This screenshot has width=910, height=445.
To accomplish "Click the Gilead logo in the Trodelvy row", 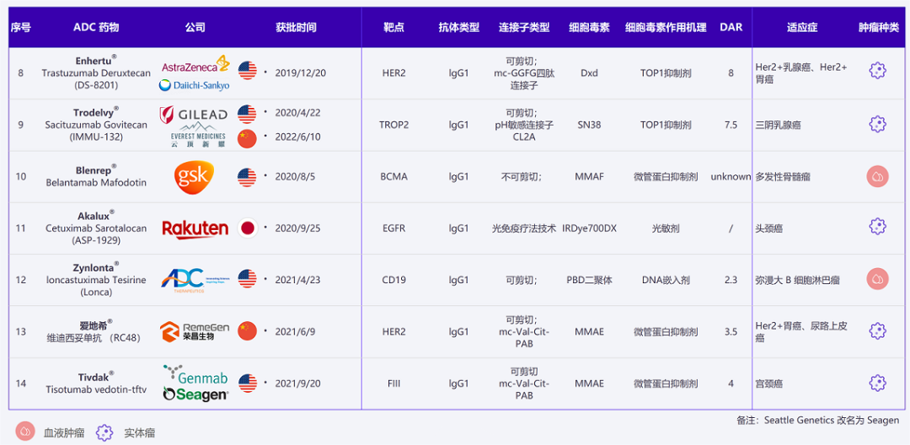I will pyautogui.click(x=194, y=114).
